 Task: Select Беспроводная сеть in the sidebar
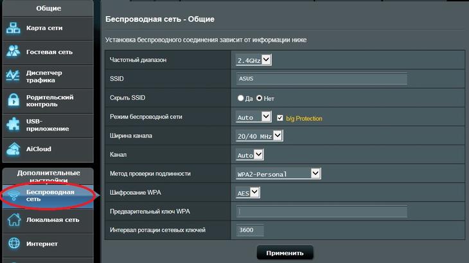pyautogui.click(x=48, y=196)
